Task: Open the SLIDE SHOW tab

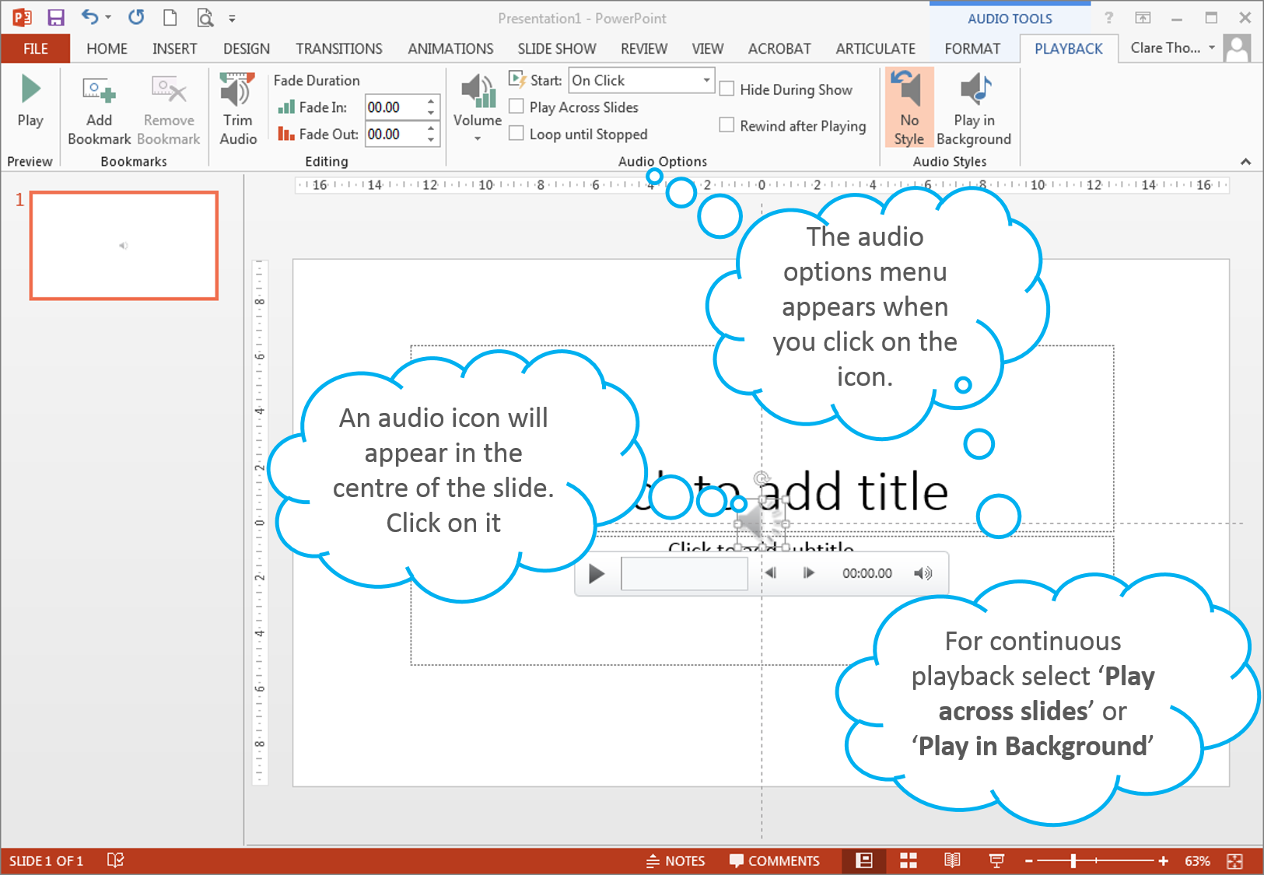Action: pos(557,48)
